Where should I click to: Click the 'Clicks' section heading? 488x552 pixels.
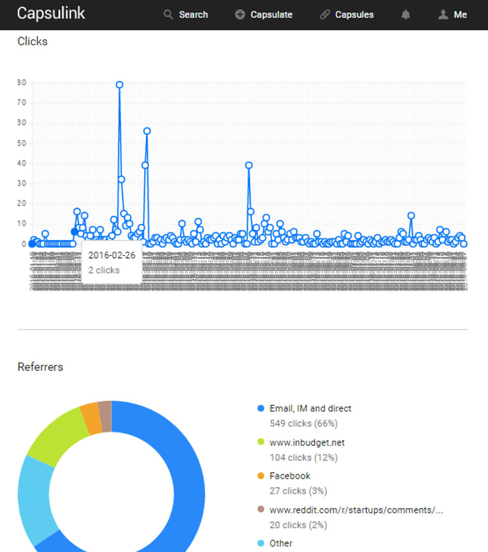(33, 41)
